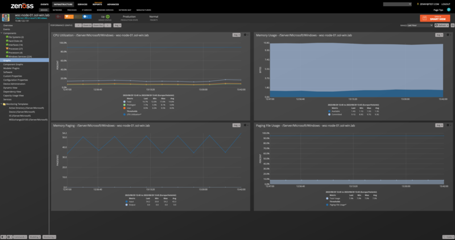This screenshot has width=455, height=240.
Task: Open Memory Usage graph gear settings
Action: [449, 35]
